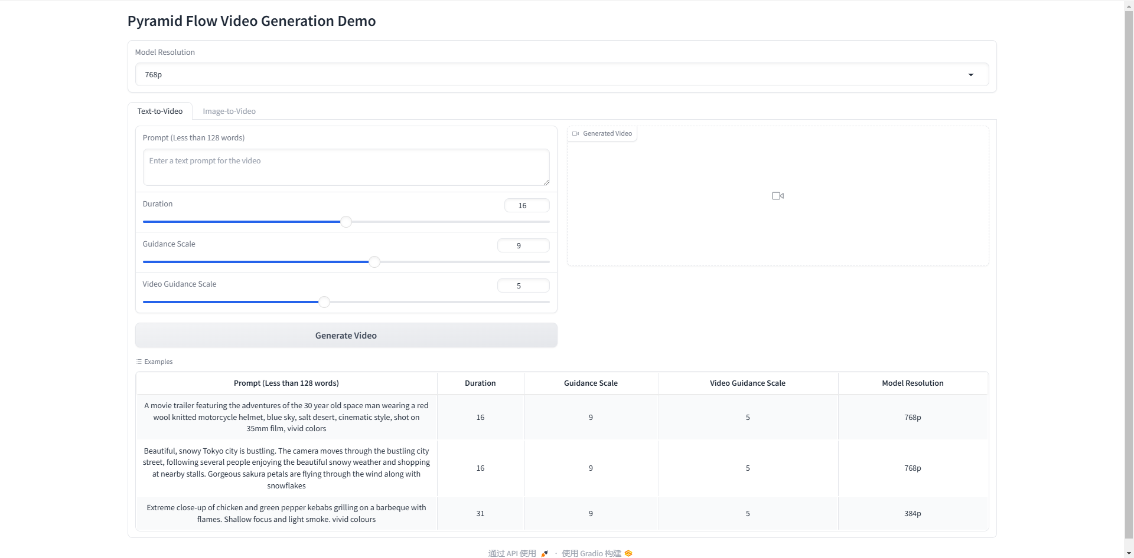Switch to the Image-to-Video tab
1134x558 pixels.
(229, 111)
